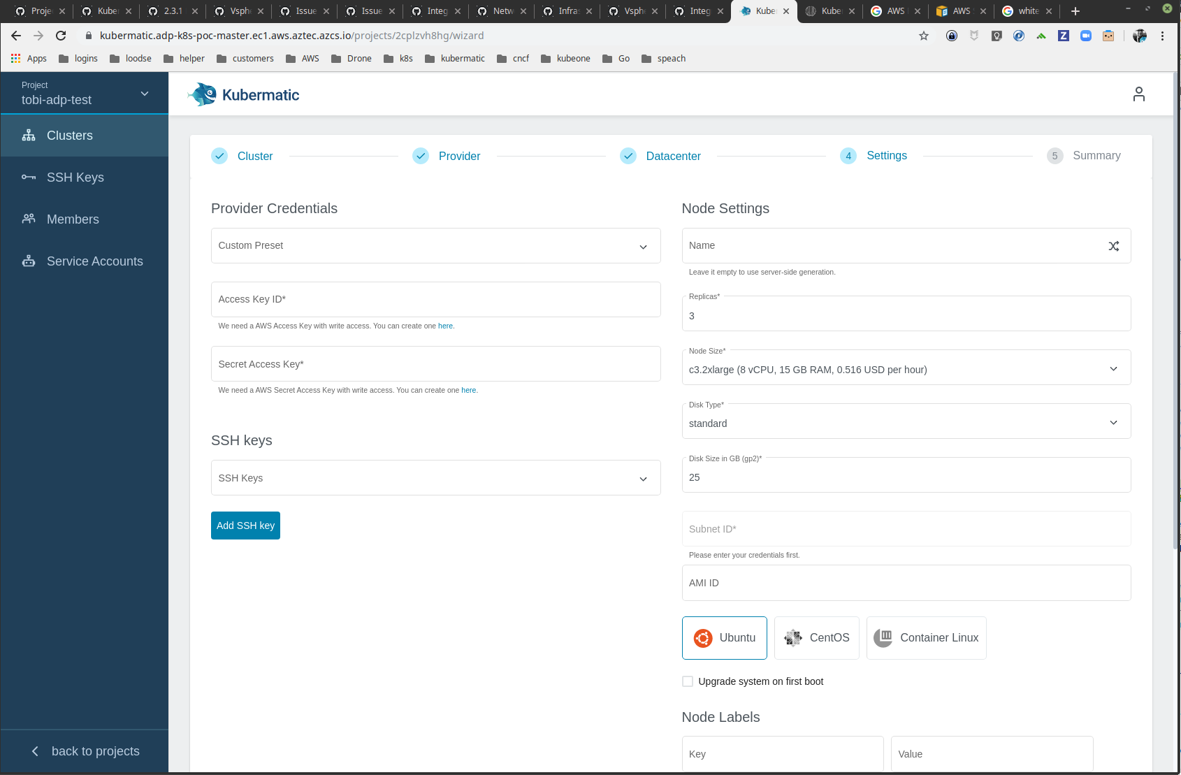Enable Upgrade system on first boot
The height and width of the screenshot is (775, 1181).
point(688,681)
